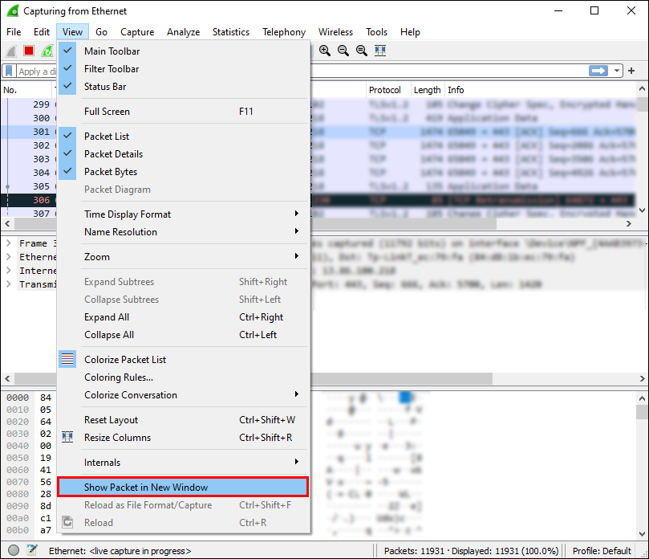Click the resize columns toolbar icon
This screenshot has width=649, height=559.
click(380, 51)
